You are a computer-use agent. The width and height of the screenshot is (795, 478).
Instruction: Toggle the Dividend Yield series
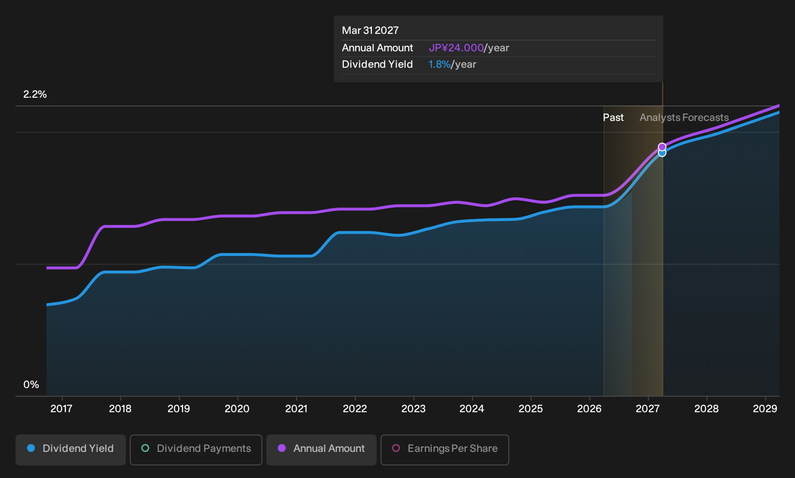(71, 449)
